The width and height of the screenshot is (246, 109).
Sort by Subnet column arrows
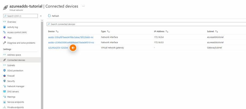point(217,32)
